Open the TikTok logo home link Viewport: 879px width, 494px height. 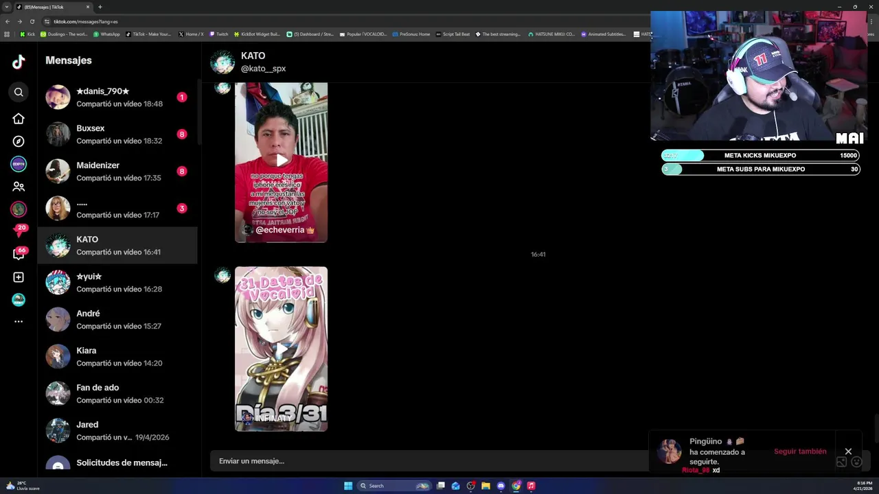tap(19, 62)
